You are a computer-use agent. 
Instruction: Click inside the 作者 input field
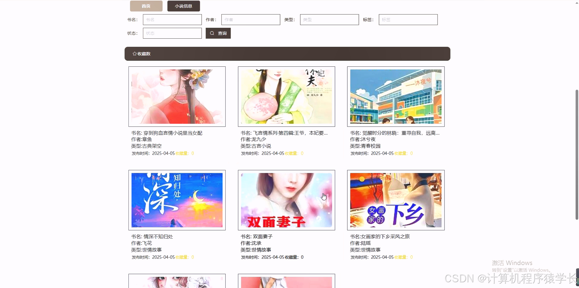tap(251, 19)
